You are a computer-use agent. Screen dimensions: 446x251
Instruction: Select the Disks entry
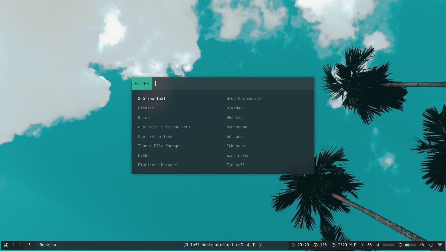144,156
